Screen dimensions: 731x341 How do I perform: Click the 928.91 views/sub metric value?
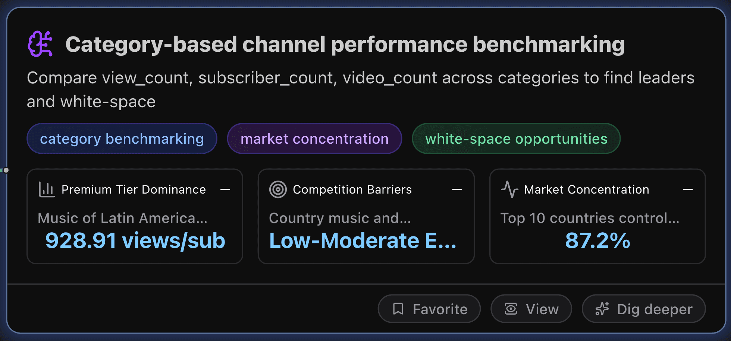pos(135,241)
